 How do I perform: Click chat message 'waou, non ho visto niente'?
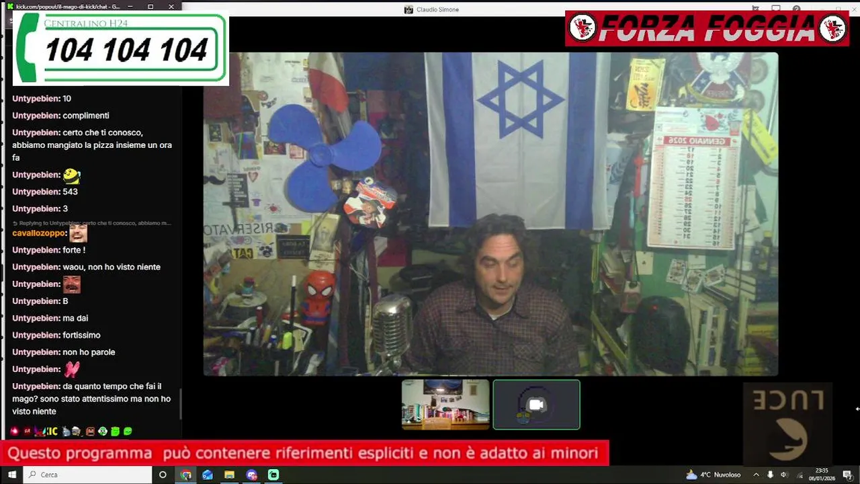click(112, 267)
